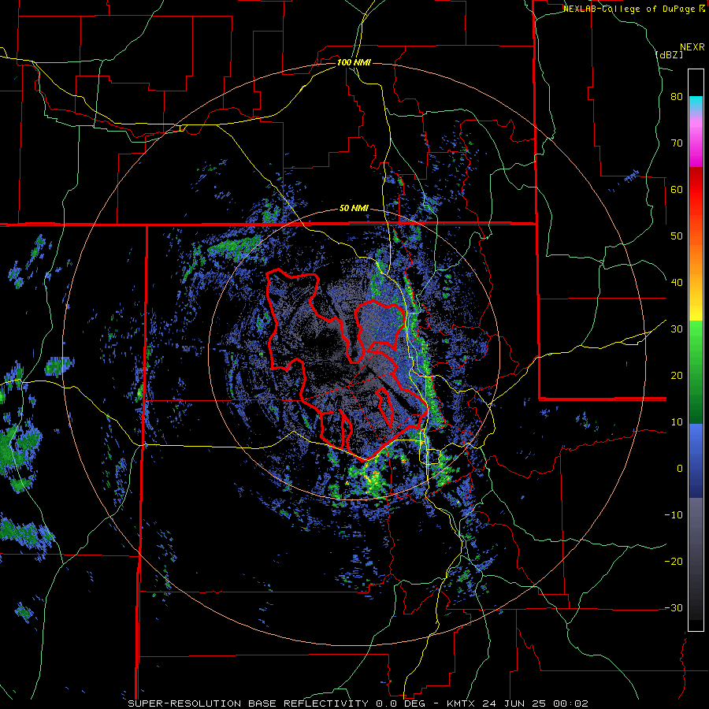Click the 0 dBZ scale value
This screenshot has width=709, height=709.
pyautogui.click(x=680, y=469)
